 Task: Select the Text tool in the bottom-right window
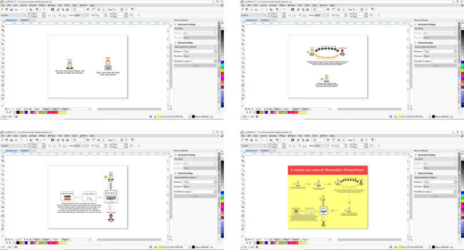(x=243, y=193)
